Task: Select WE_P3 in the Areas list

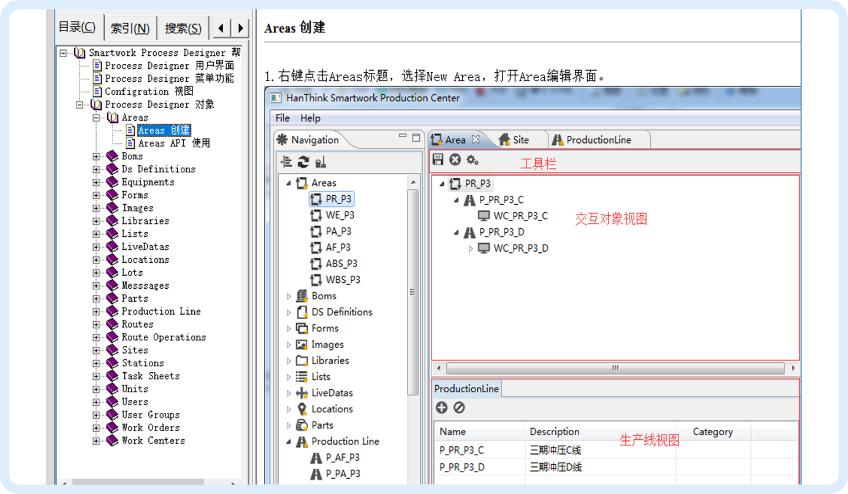Action: (x=340, y=215)
